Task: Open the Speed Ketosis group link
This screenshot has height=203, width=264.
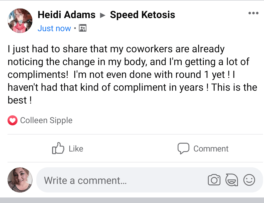Action: (143, 15)
